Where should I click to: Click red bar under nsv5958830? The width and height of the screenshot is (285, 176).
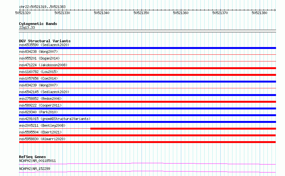pyautogui.click(x=147, y=142)
